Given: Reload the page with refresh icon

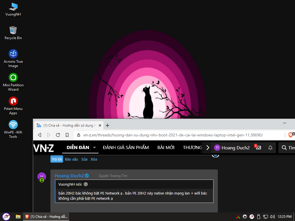Looking at the screenshot, I should [58, 135].
